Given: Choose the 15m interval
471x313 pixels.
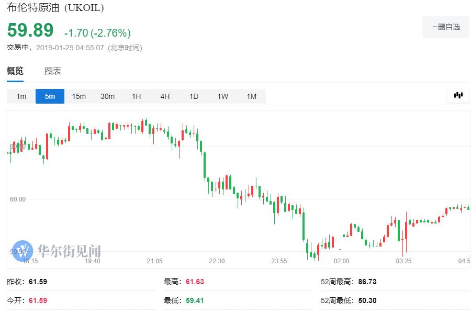Looking at the screenshot, I should coord(78,96).
